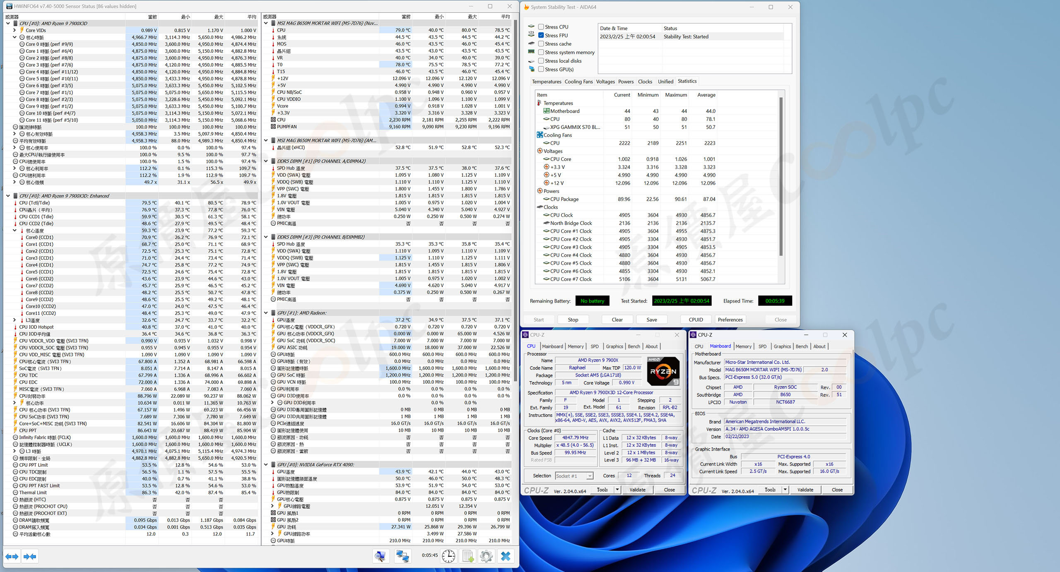
Task: Open the Bench tab in CPU-Z CPU window
Action: pos(634,346)
